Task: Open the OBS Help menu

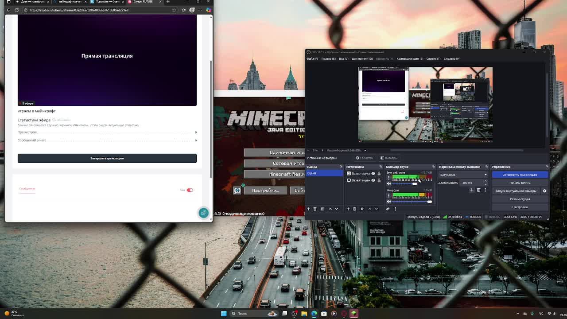Action: 452,59
